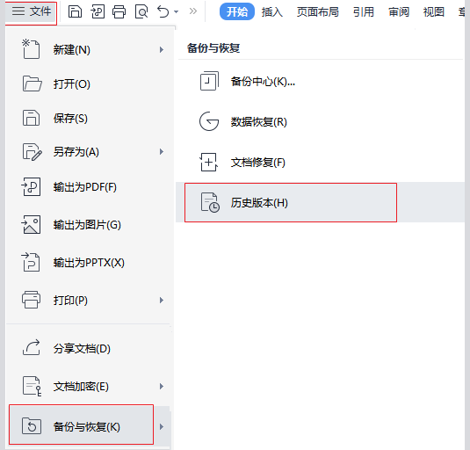The height and width of the screenshot is (450, 470).
Task: Expand more quick access tools chevron
Action: (193, 11)
